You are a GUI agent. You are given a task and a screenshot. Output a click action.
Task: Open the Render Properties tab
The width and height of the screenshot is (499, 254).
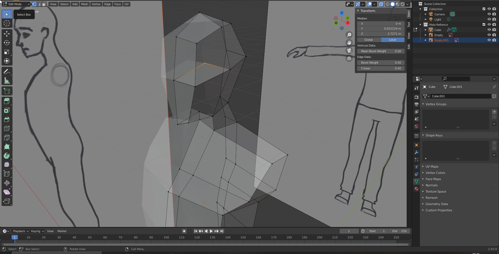416,96
